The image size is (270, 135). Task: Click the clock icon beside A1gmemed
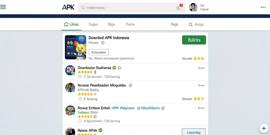tap(80, 121)
